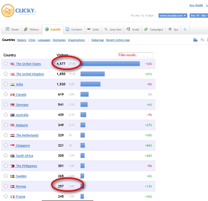Click the cloud view icon

point(202,40)
